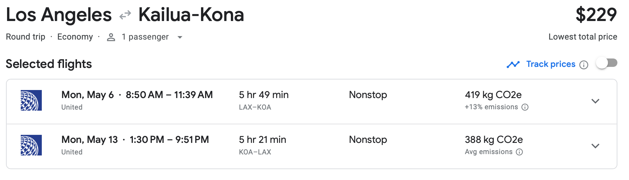
Task: Click the round-trip swap arrows icon
Action: tap(125, 15)
